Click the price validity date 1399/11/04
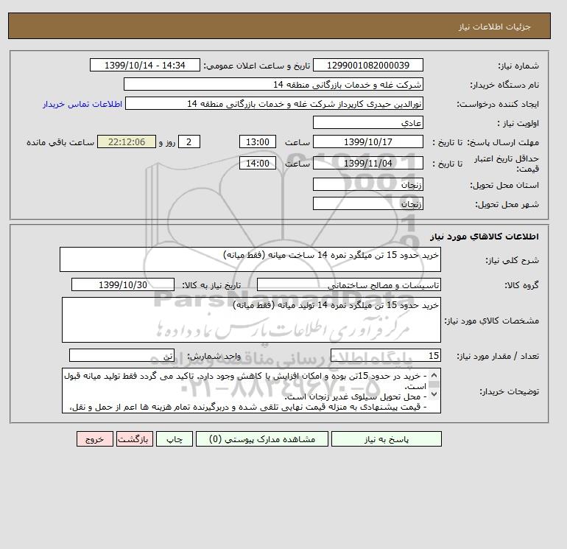The image size is (567, 549). (x=368, y=163)
